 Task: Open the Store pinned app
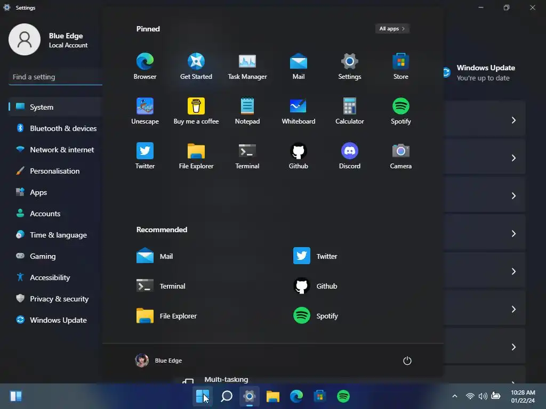click(x=401, y=66)
